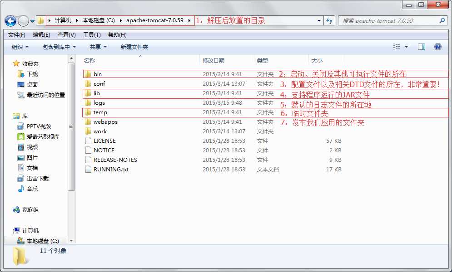Expand the arrow after 计算机 in breadcrumb
Viewport: 452px width, 272px height.
point(77,20)
